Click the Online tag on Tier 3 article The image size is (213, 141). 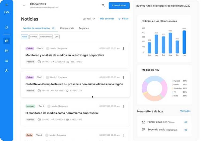pyautogui.click(x=29, y=48)
